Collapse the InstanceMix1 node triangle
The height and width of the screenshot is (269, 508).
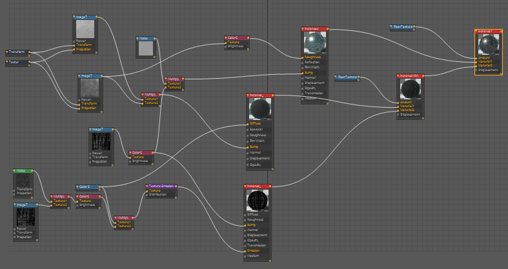point(399,75)
